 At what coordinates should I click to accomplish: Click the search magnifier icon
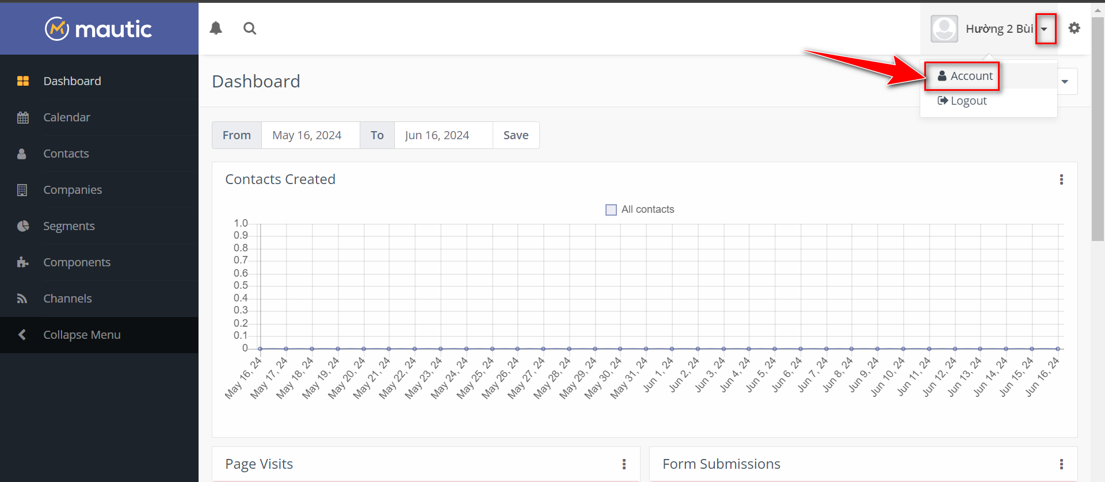point(249,28)
